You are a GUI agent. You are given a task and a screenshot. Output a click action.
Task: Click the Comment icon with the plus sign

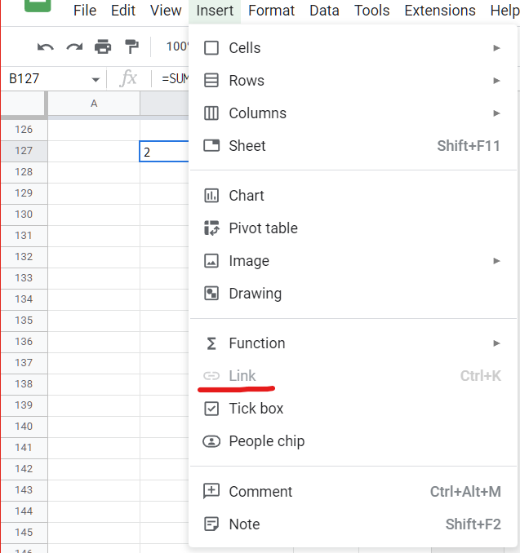point(211,491)
